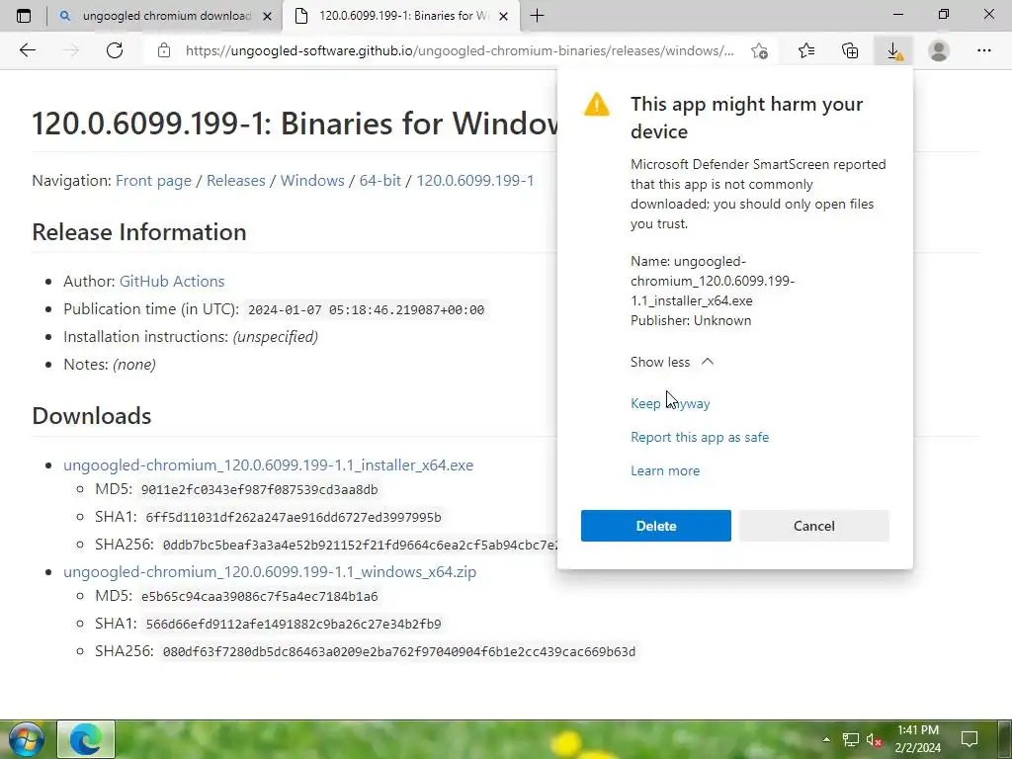This screenshot has height=759, width=1012.
Task: Close the 120.0.6099.199-1 Binaries tab
Action: pos(504,16)
